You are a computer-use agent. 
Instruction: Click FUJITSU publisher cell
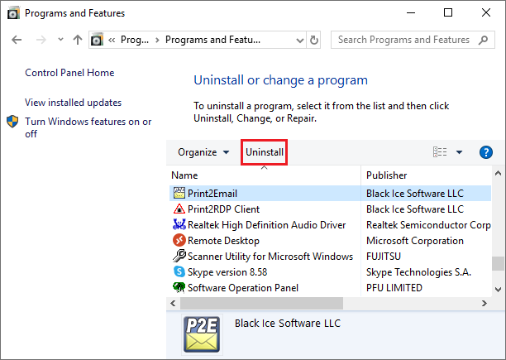[384, 256]
